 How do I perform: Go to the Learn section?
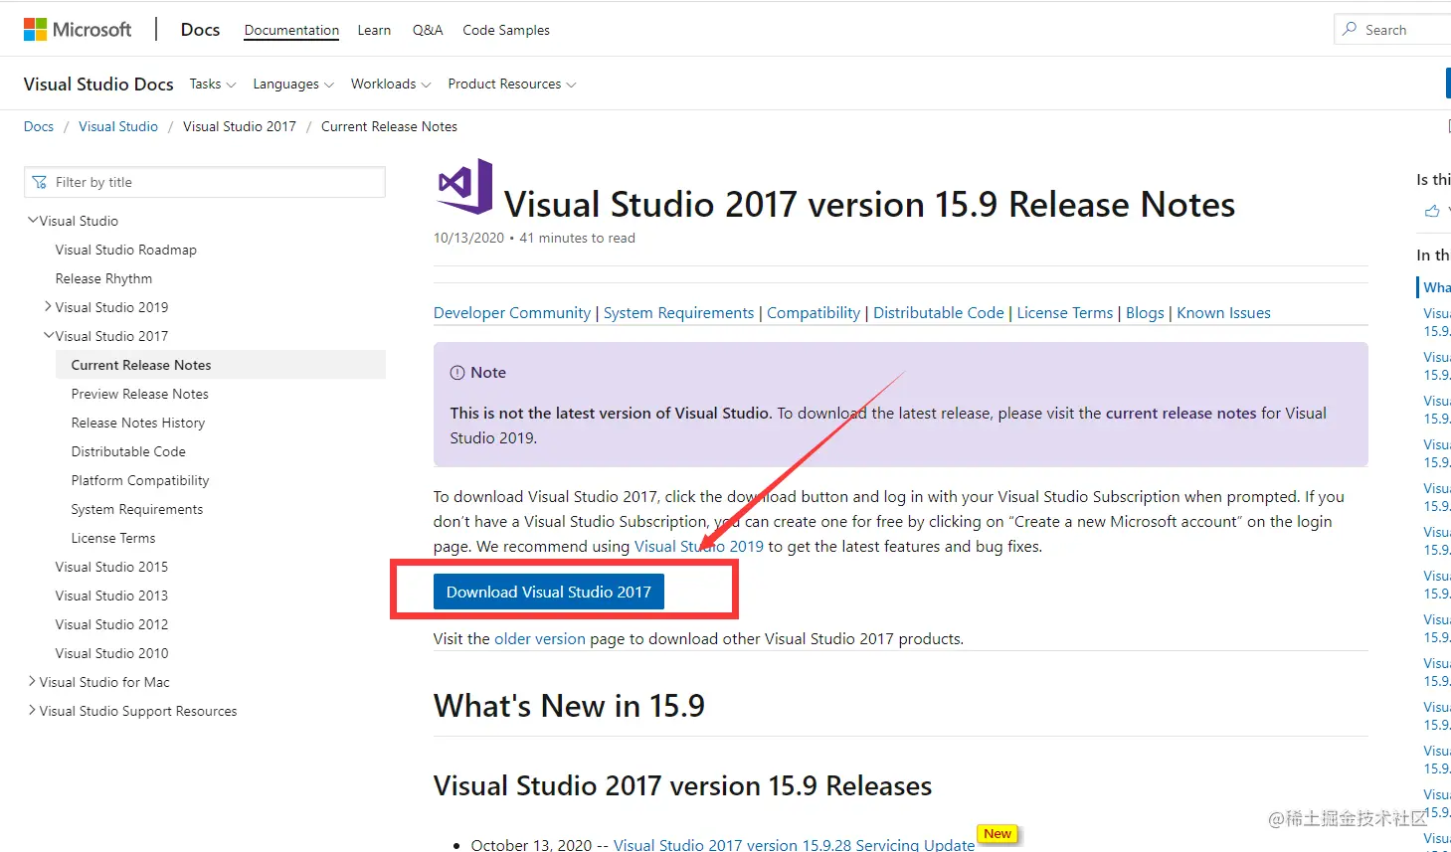tap(374, 30)
